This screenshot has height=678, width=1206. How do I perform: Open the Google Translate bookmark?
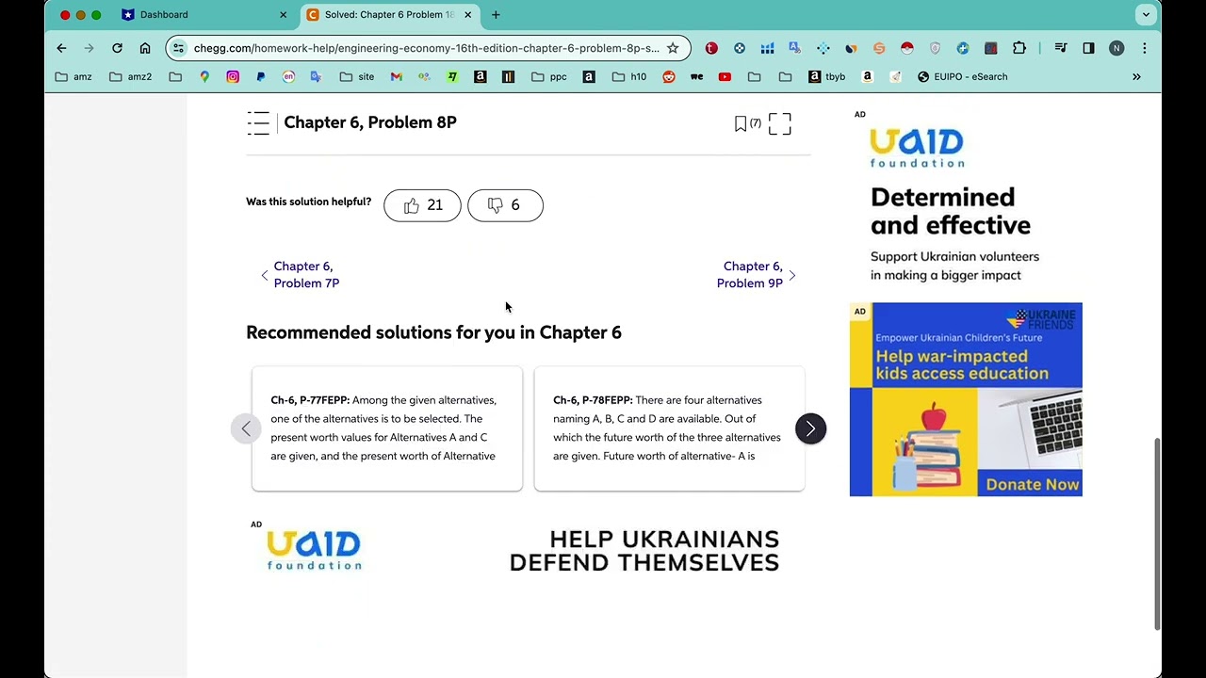point(316,77)
